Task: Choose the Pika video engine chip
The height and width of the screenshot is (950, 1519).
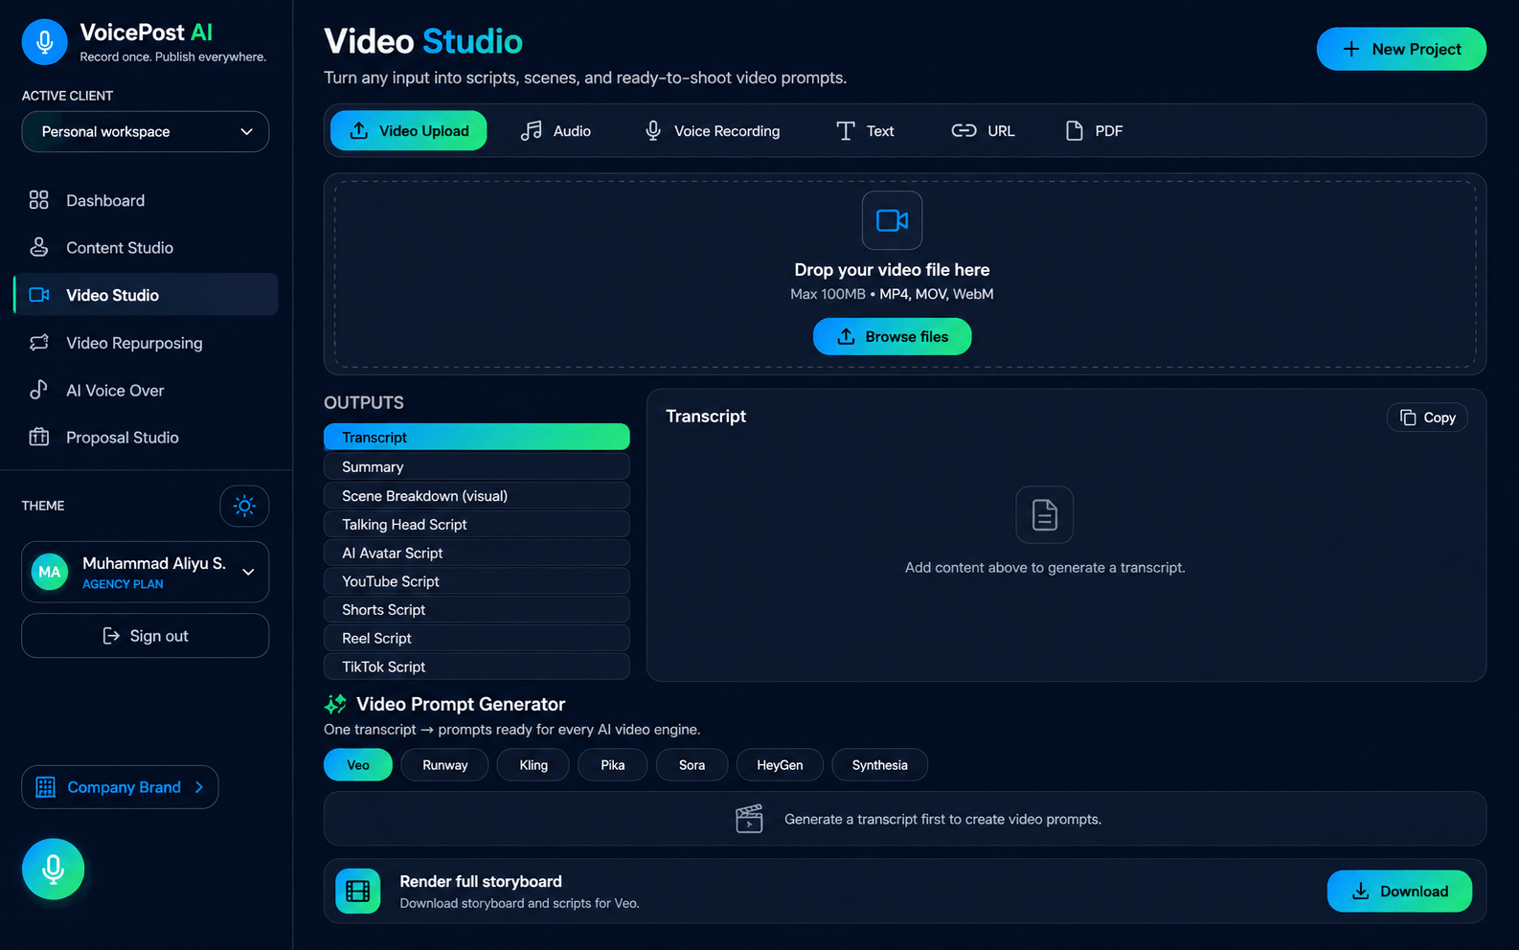Action: coord(613,765)
